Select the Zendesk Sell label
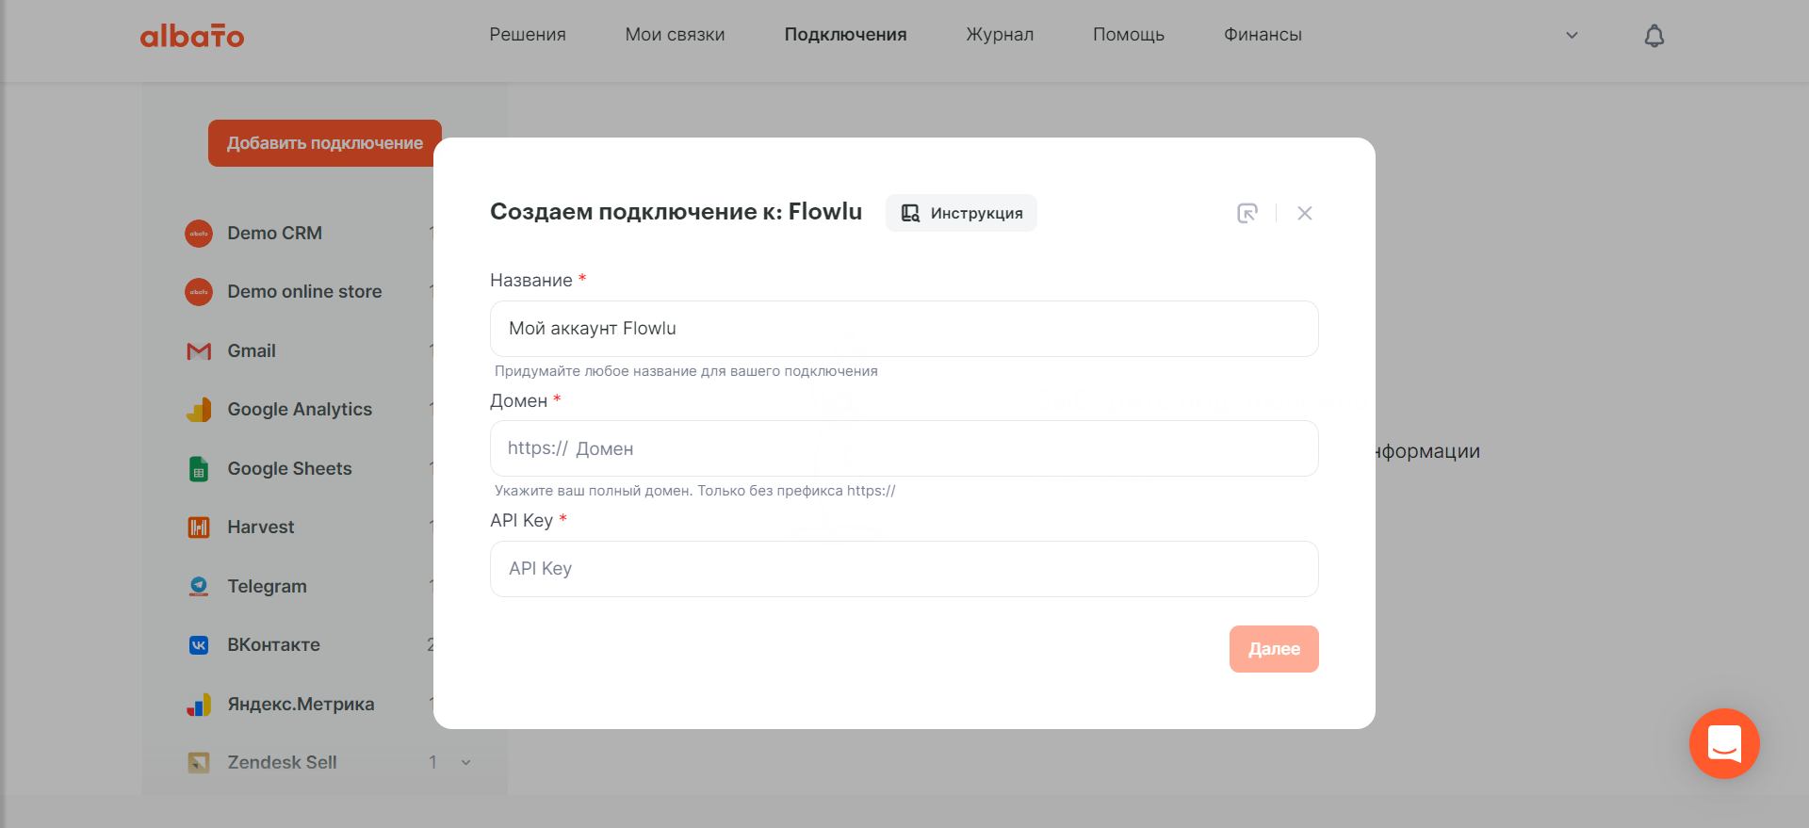This screenshot has height=828, width=1809. click(x=282, y=763)
